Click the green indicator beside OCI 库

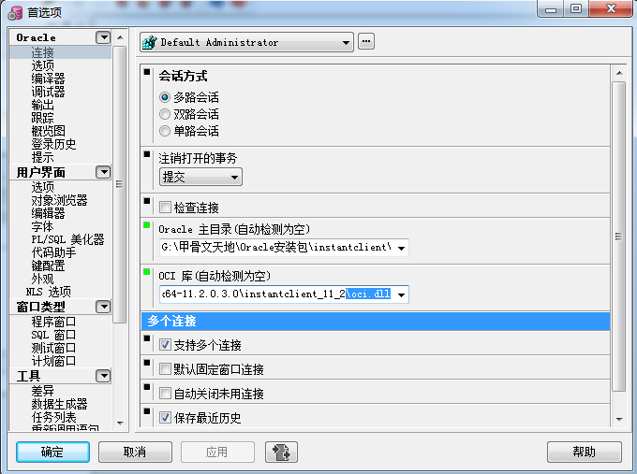[147, 272]
